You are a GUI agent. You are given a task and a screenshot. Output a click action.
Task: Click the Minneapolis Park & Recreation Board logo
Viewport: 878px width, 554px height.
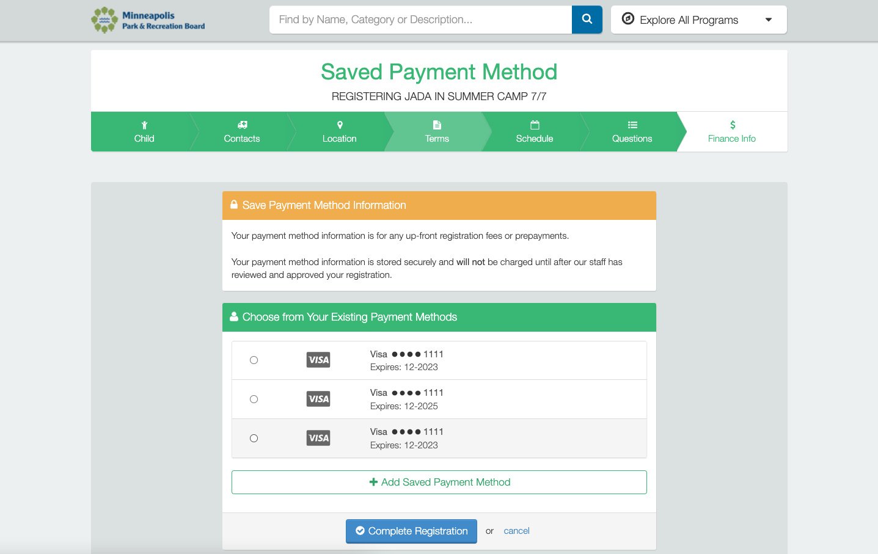pyautogui.click(x=148, y=20)
